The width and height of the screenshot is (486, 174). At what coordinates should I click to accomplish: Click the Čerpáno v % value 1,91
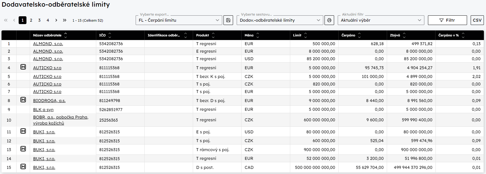coord(477,68)
